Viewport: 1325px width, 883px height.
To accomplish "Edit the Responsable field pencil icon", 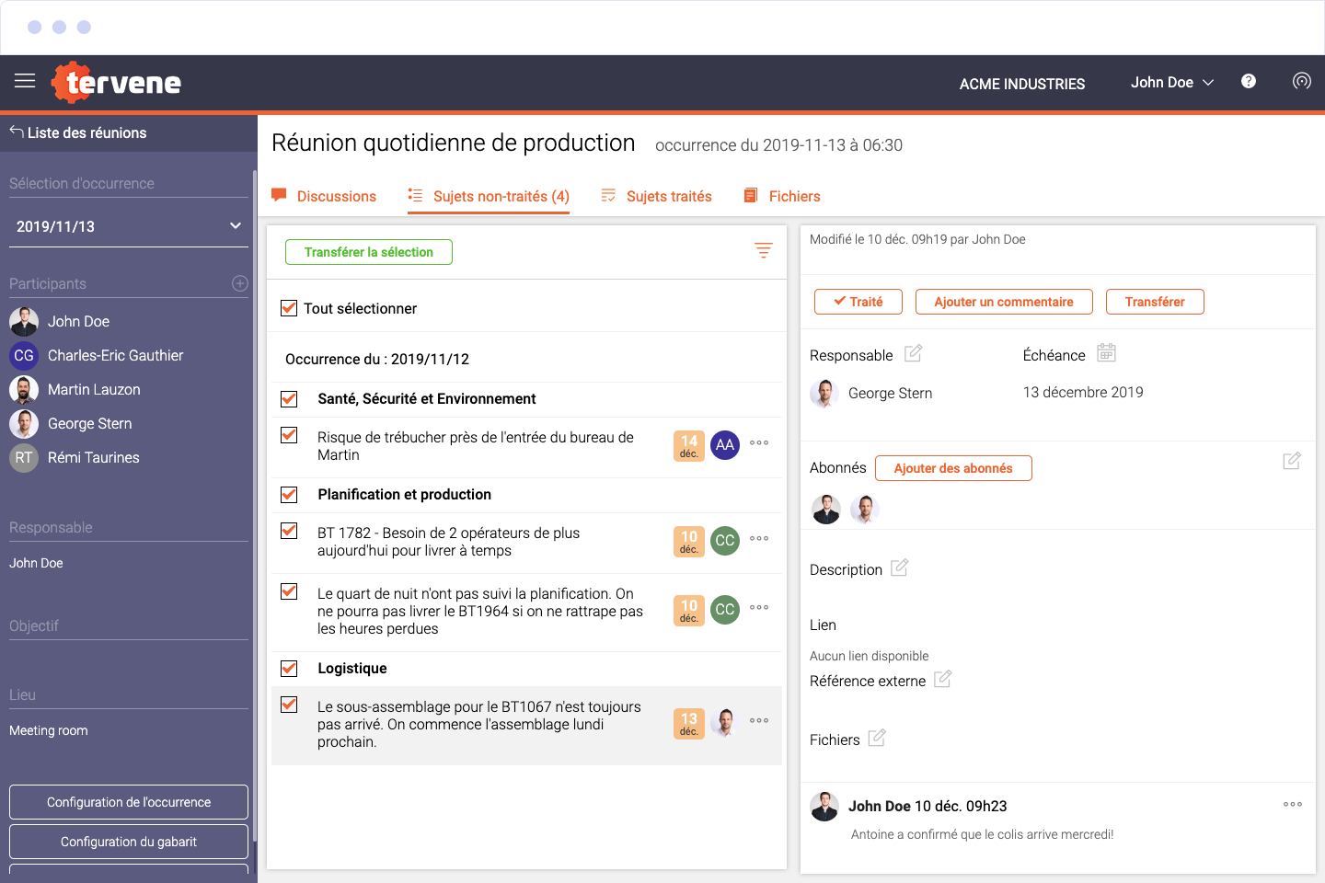I will (x=913, y=353).
